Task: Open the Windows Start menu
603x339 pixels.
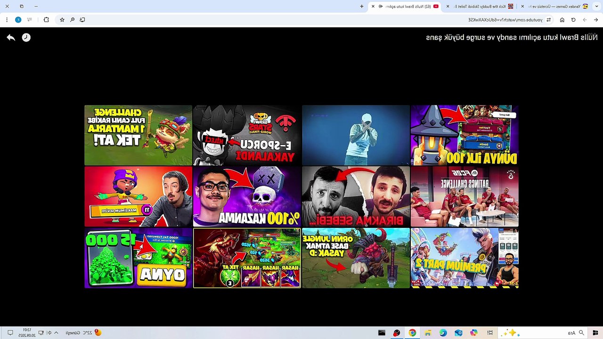Action: coord(595,333)
